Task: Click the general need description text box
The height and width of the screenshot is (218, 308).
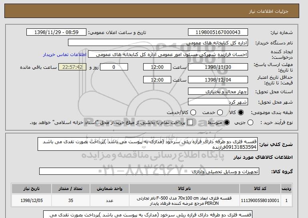Action: 148,144
